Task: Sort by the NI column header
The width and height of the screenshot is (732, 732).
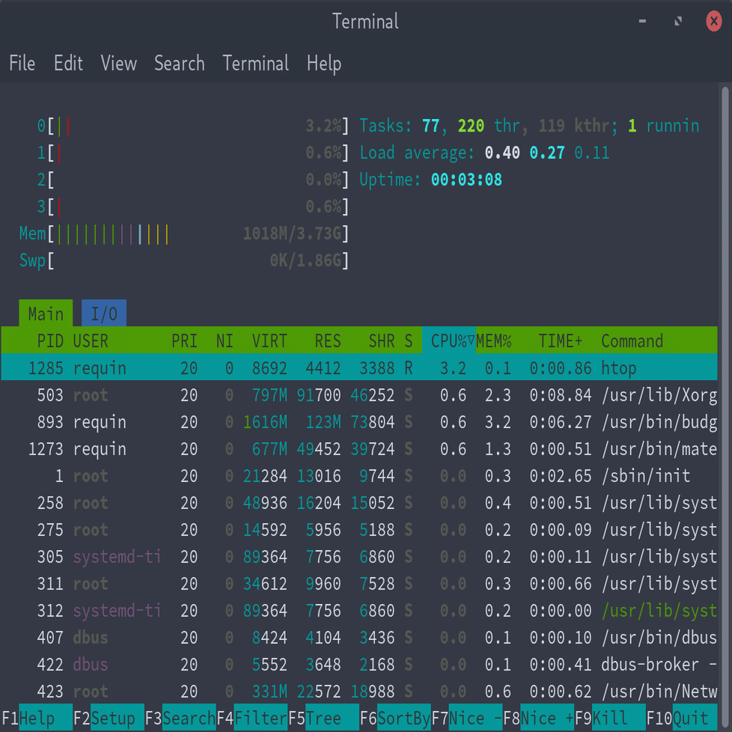Action: (x=225, y=341)
